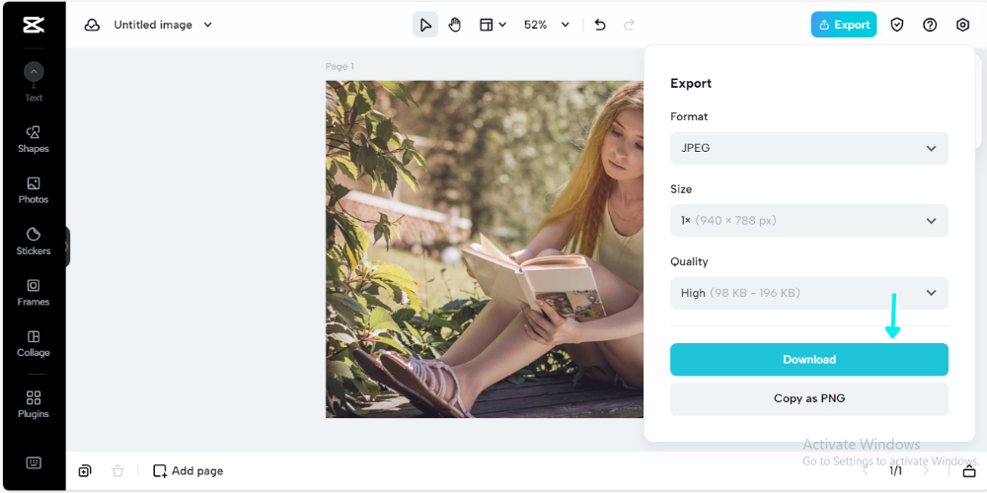Open the Untitled image name dropdown

click(x=207, y=26)
